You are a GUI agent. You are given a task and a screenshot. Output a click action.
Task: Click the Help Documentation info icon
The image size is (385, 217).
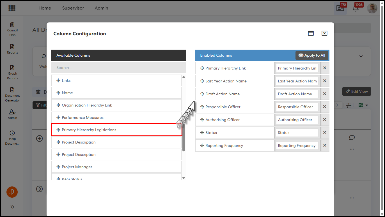click(x=12, y=133)
